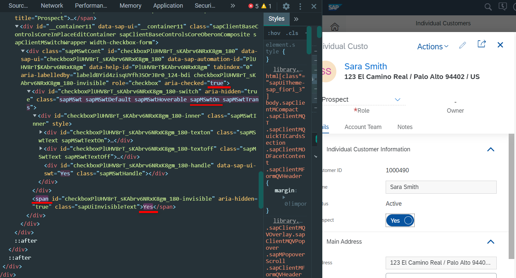Image resolution: width=516 pixels, height=278 pixels.
Task: Open DevTools settings gear
Action: [x=286, y=6]
